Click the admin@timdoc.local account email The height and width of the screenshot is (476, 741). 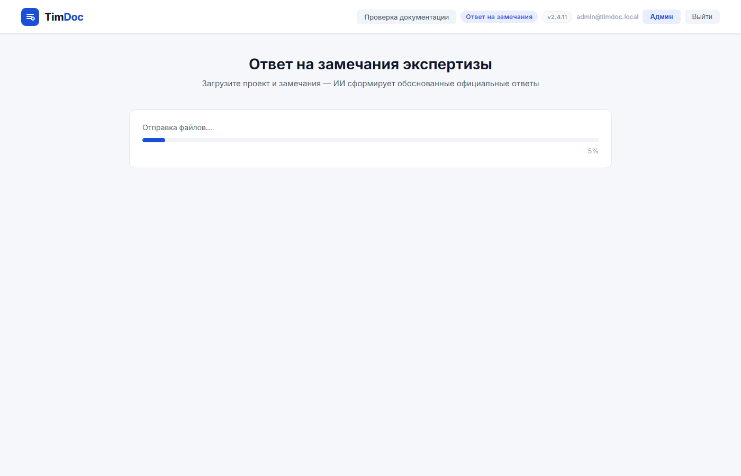(607, 16)
